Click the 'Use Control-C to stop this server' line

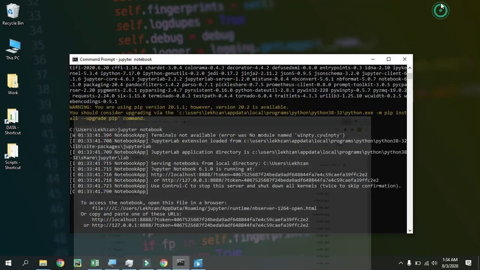(235, 186)
